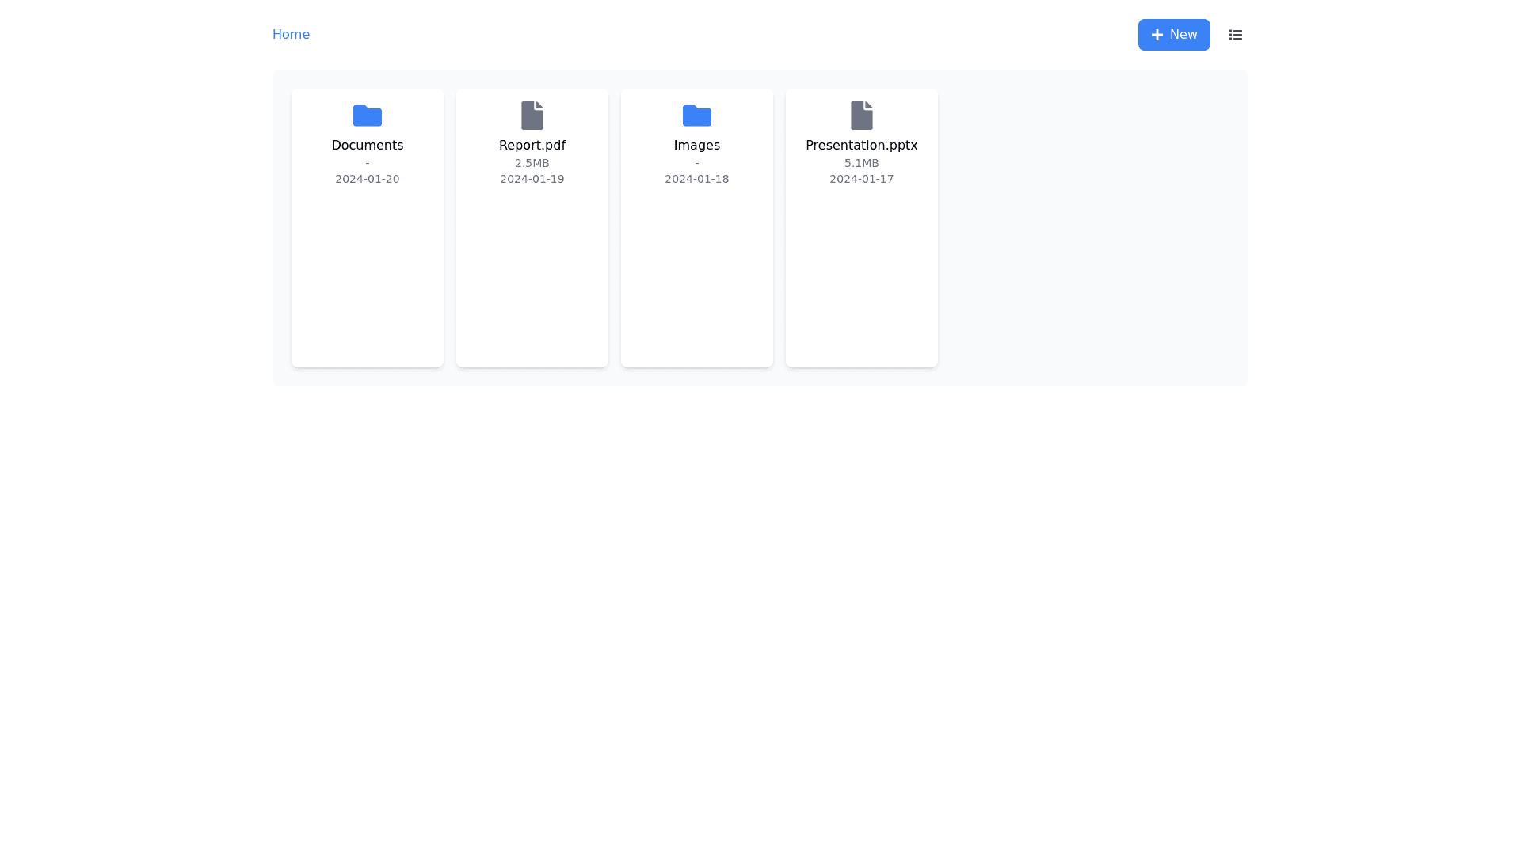
Task: Click the Images folder icon
Action: 696,116
